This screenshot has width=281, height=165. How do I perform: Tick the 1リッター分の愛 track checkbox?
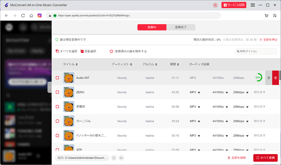pyautogui.click(x=57, y=136)
